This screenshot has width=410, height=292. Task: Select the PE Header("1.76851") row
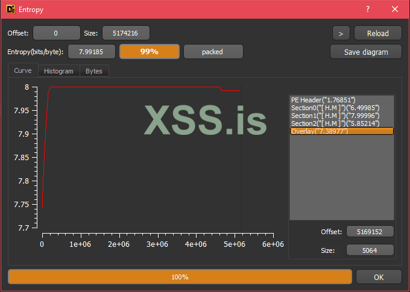pyautogui.click(x=342, y=100)
